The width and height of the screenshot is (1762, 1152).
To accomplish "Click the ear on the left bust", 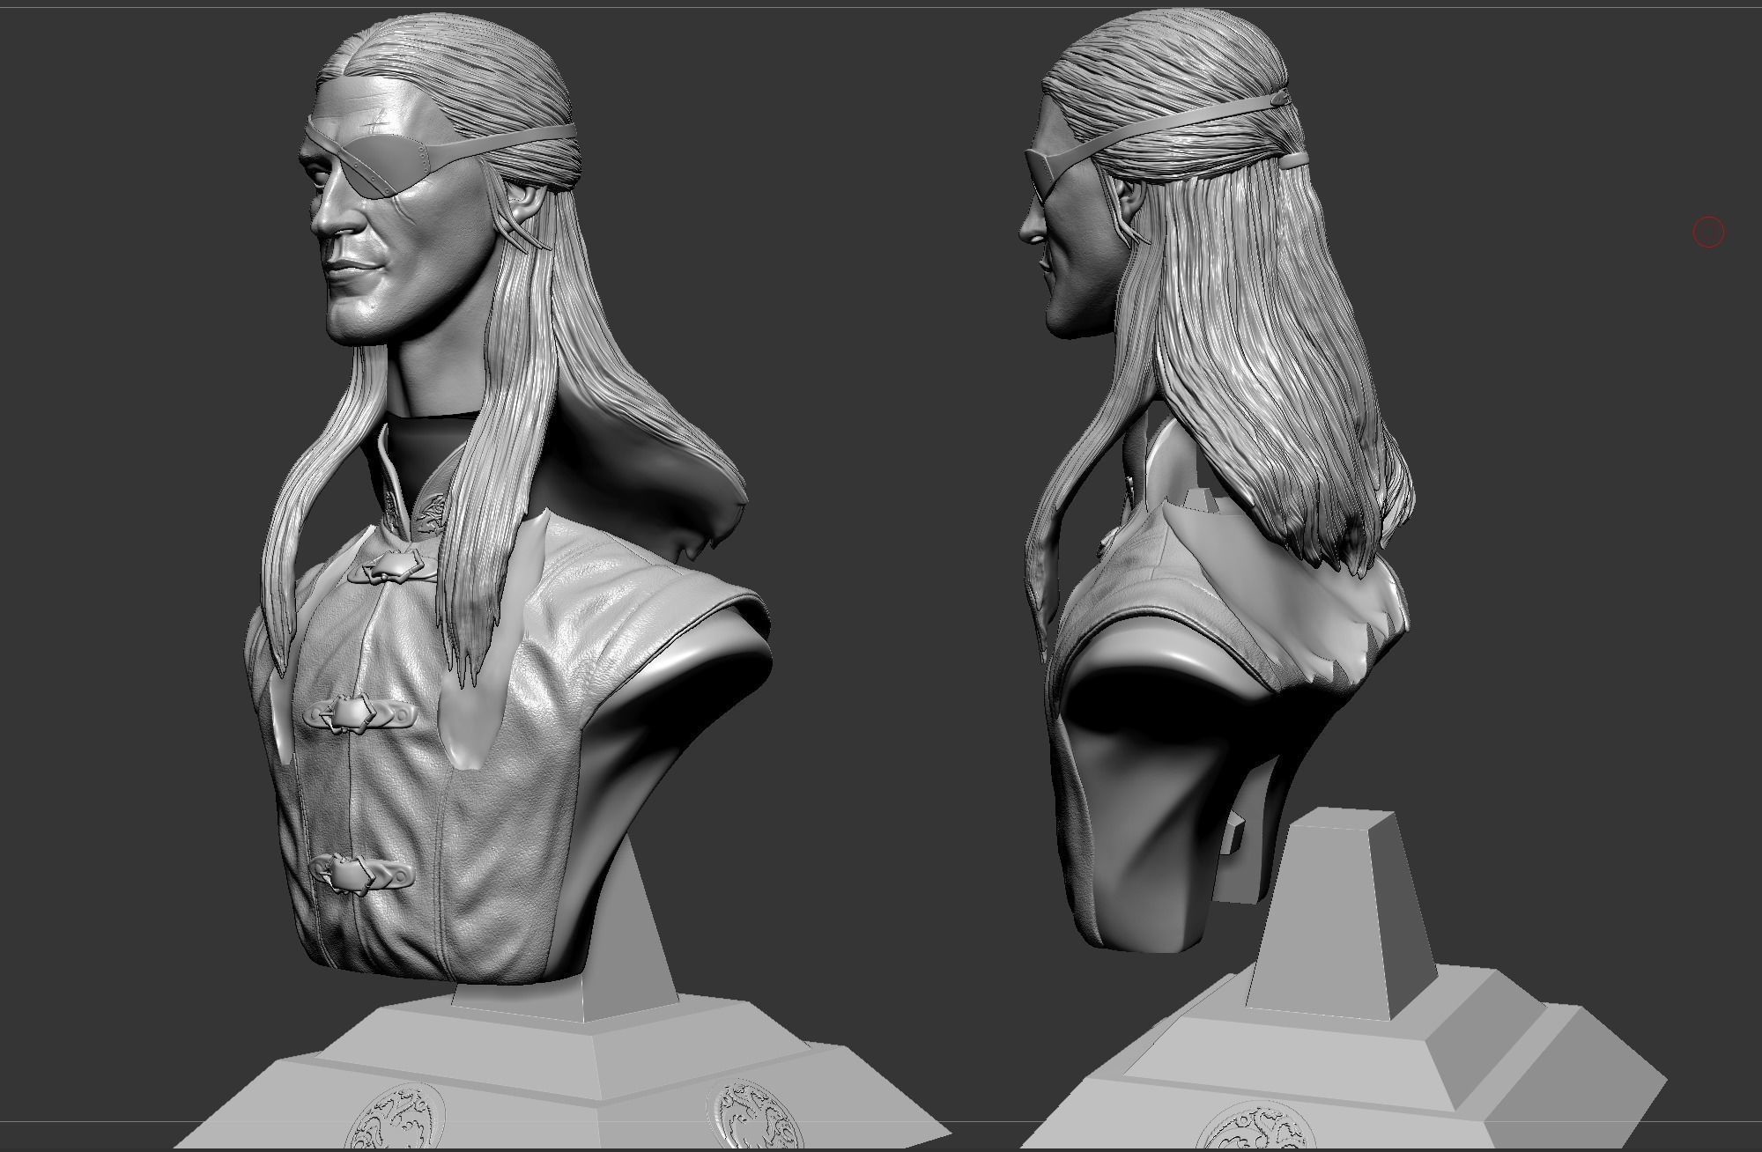I will point(528,204).
